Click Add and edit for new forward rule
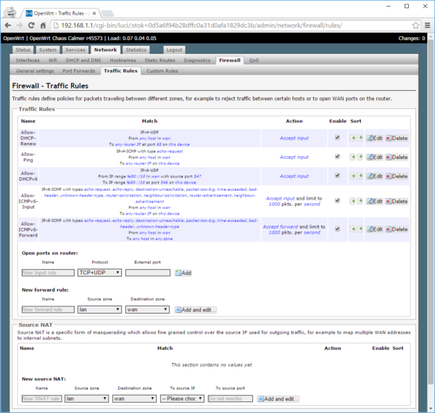This screenshot has height=413, width=435. coord(196,310)
